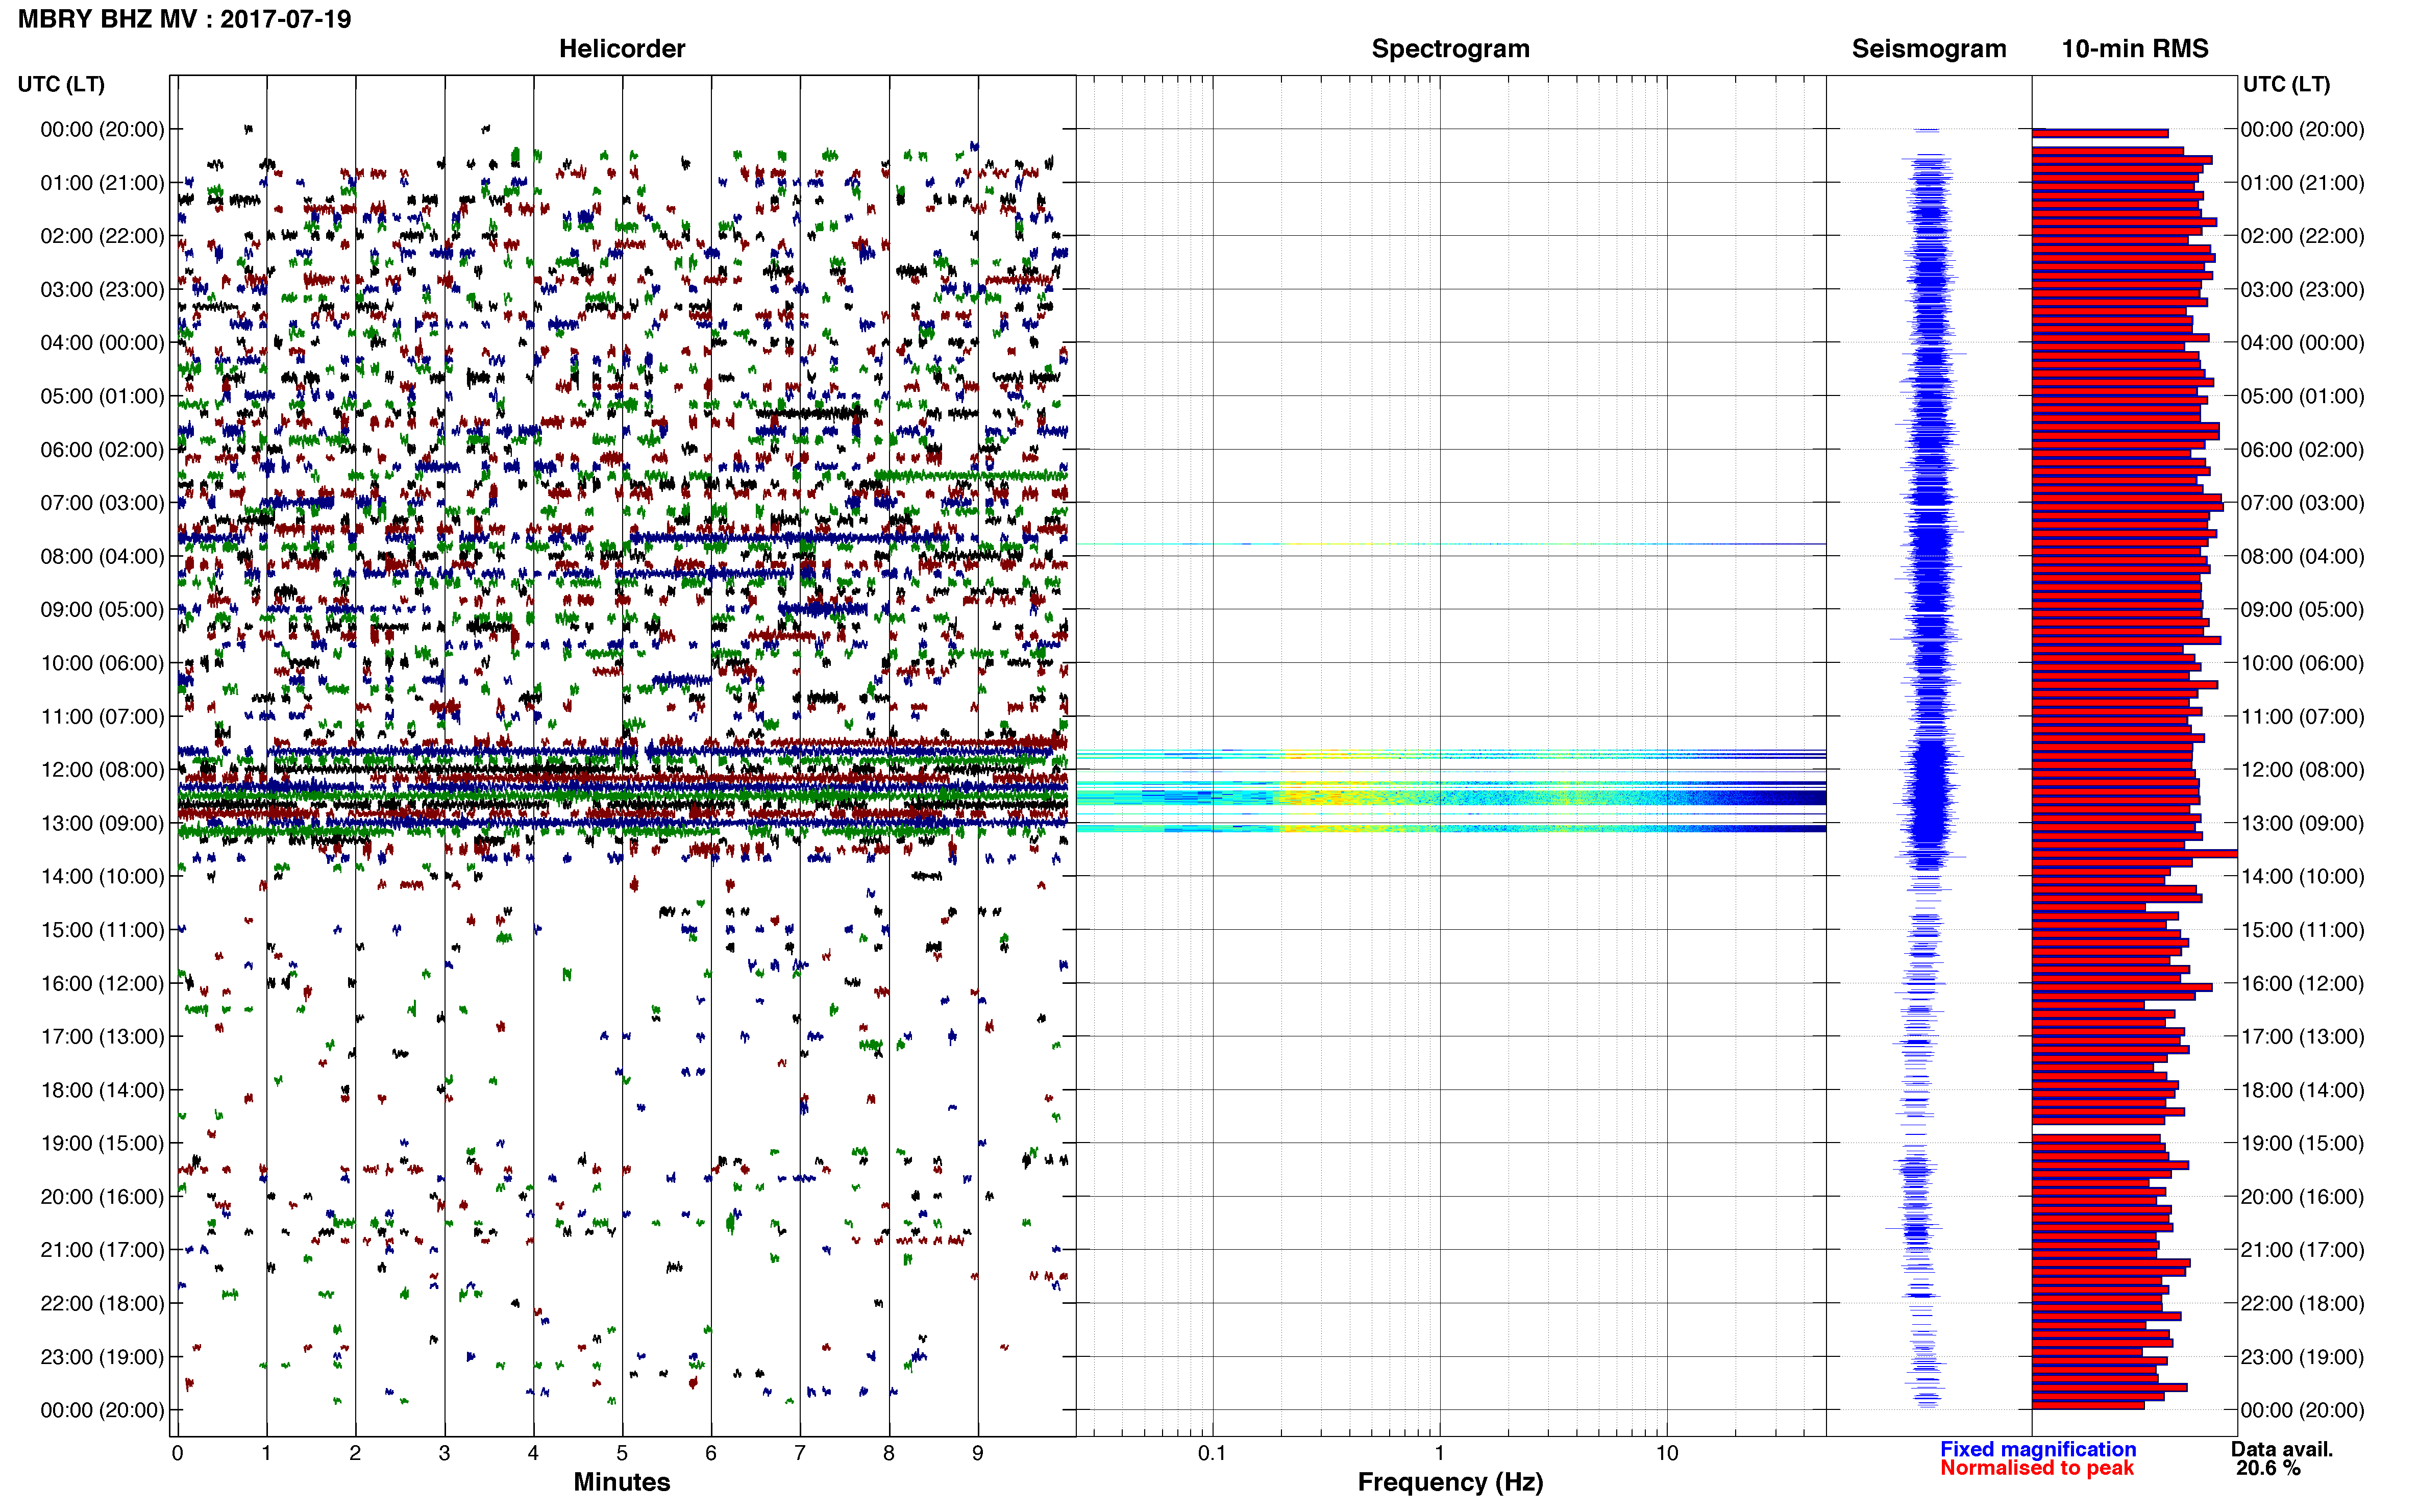Click the 'Seismogram' panel heading

(x=1928, y=49)
